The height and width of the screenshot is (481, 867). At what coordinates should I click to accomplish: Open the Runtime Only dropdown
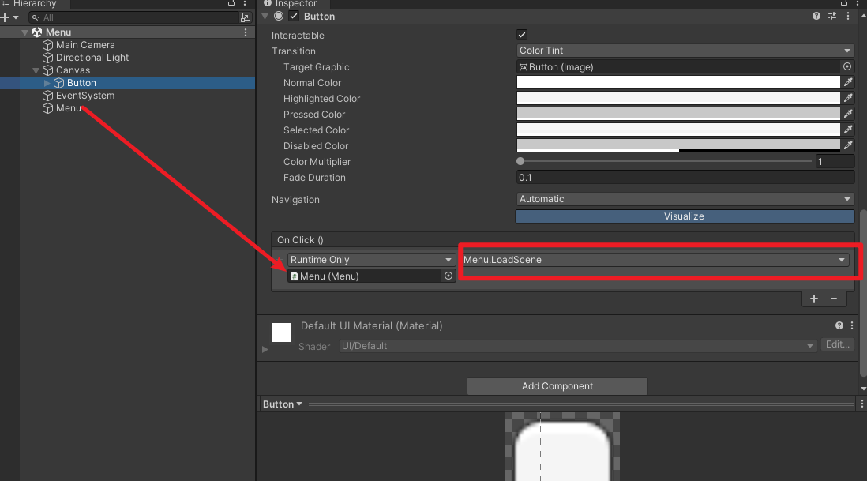pyautogui.click(x=370, y=259)
